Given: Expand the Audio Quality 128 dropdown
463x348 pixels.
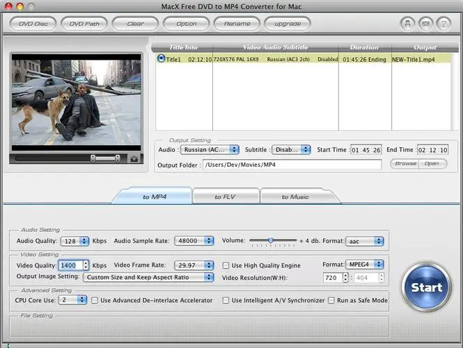Looking at the screenshot, I should 74,241.
